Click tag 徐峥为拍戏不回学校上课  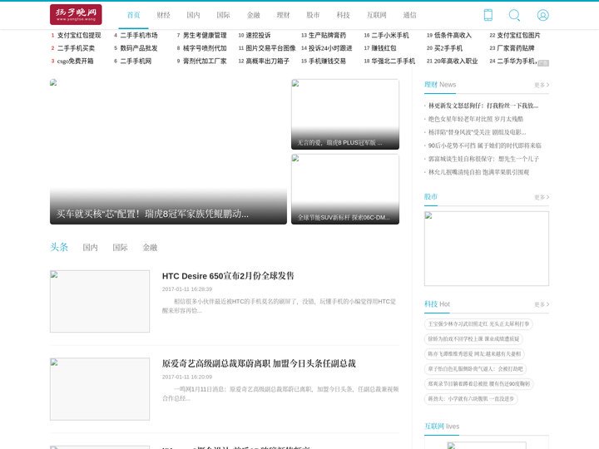[x=473, y=338]
